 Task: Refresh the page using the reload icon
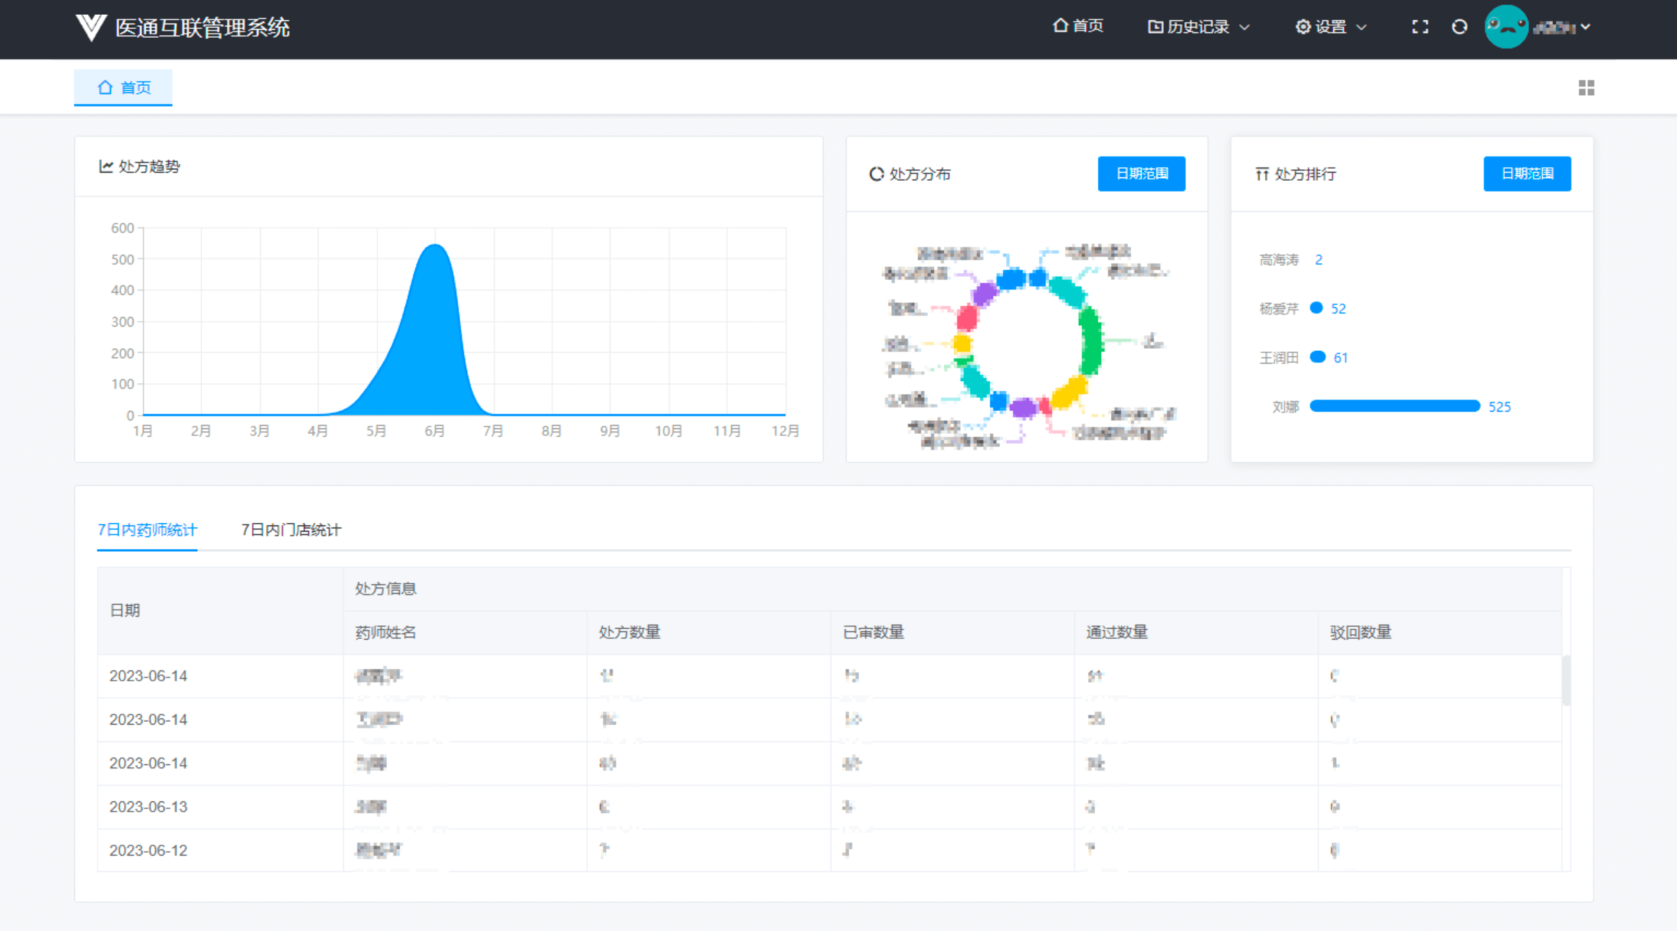coord(1460,27)
